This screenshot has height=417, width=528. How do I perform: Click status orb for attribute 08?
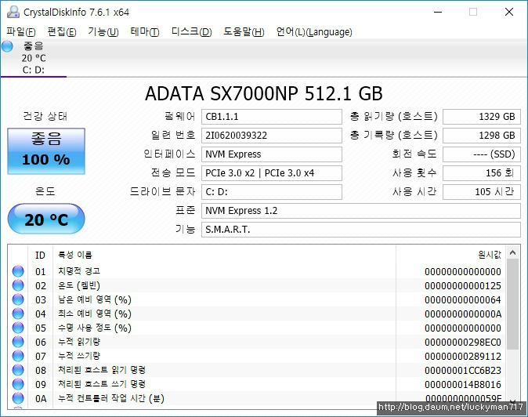point(18,370)
